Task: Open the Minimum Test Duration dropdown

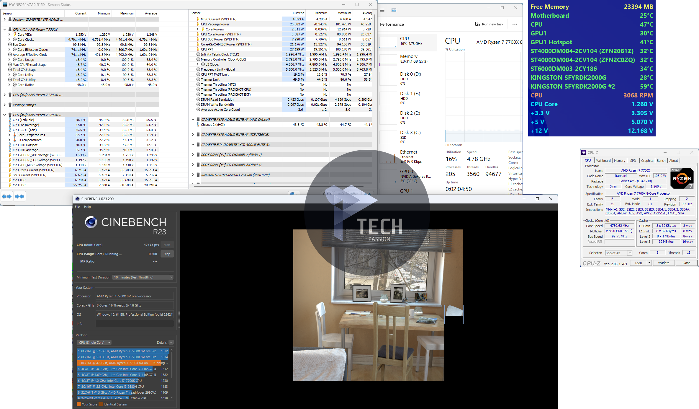Action: click(143, 277)
